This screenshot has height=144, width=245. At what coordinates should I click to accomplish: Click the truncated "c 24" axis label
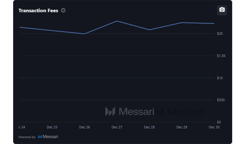[22, 127]
